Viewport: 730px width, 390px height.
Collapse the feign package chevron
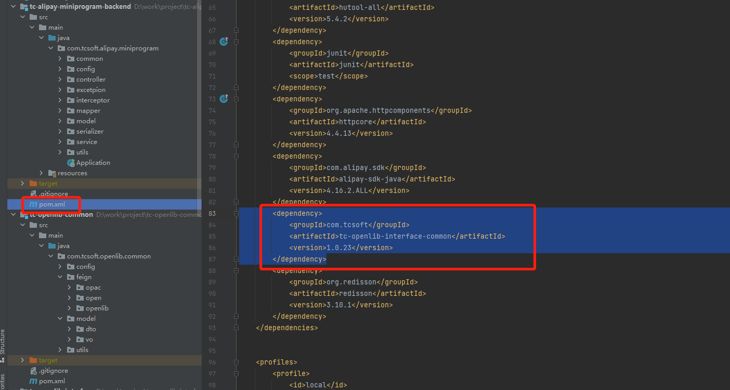pyautogui.click(x=60, y=277)
